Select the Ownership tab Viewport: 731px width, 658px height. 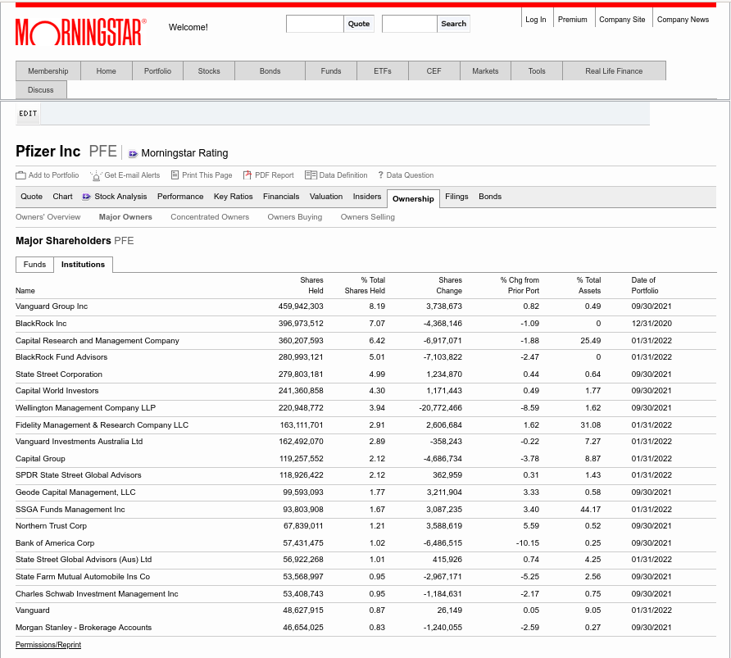click(x=413, y=198)
